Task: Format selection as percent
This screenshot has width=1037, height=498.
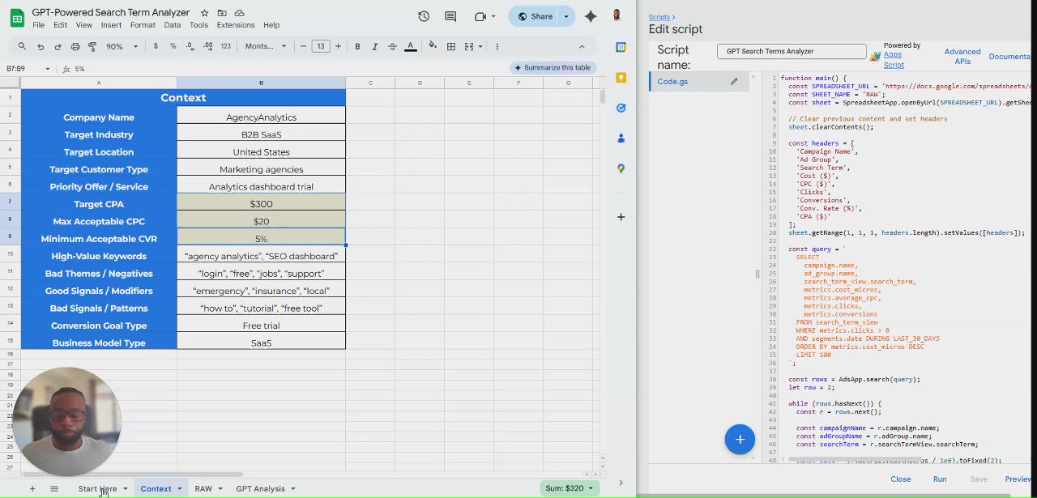Action: (173, 46)
